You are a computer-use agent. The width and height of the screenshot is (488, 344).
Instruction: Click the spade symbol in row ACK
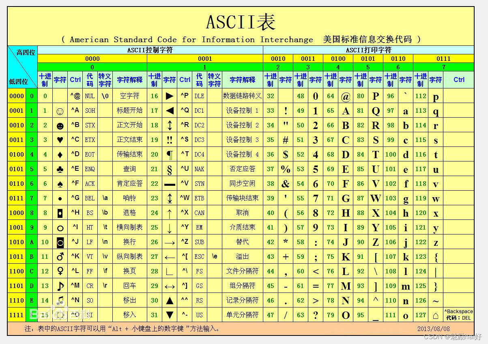[60, 184]
